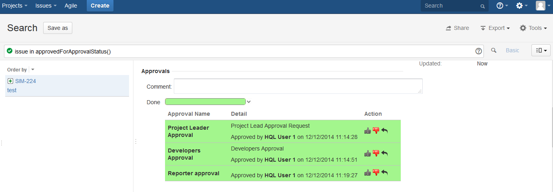This screenshot has height=192, width=553.
Task: Click into the approval Comment text field
Action: pos(298,86)
